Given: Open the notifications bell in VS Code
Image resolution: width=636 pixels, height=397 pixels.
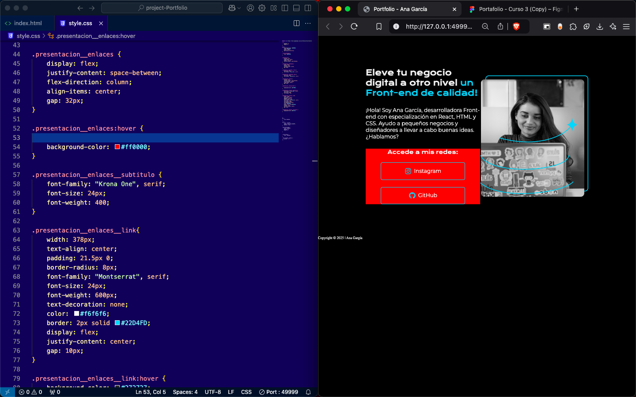Looking at the screenshot, I should click(308, 392).
